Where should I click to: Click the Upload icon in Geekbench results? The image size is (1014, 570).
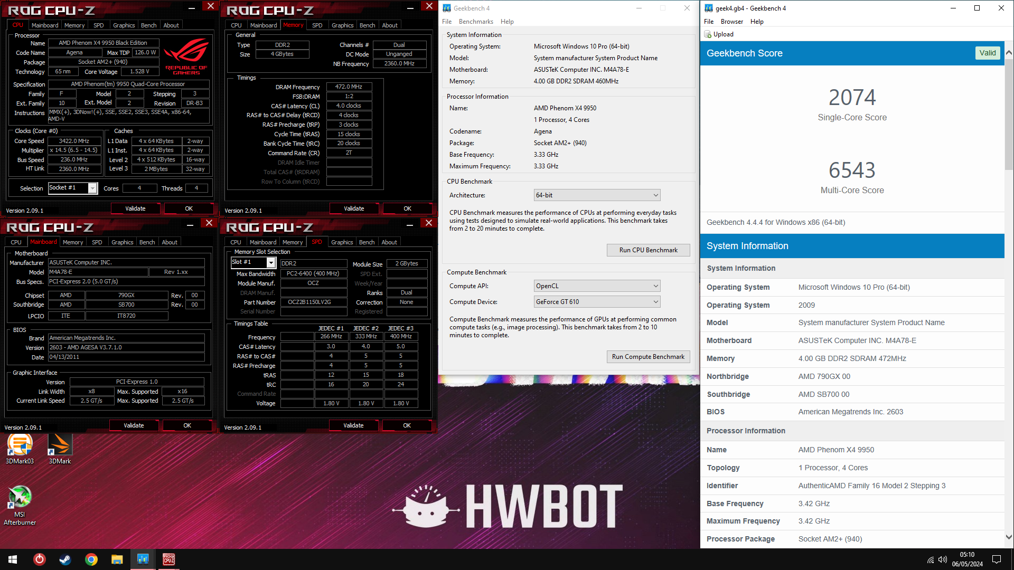point(708,34)
